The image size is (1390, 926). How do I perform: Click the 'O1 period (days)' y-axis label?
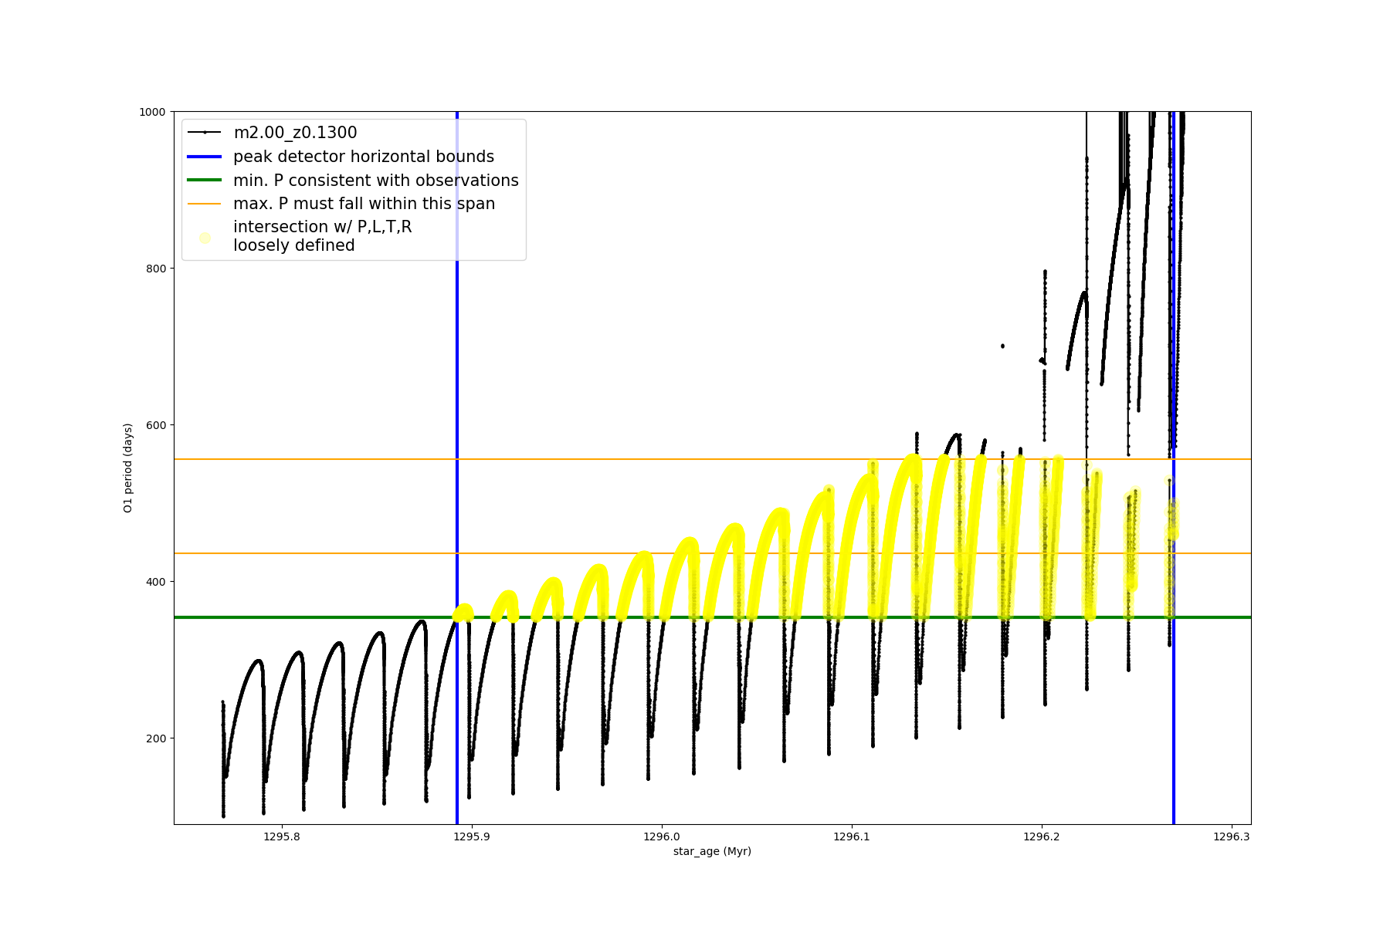point(128,468)
